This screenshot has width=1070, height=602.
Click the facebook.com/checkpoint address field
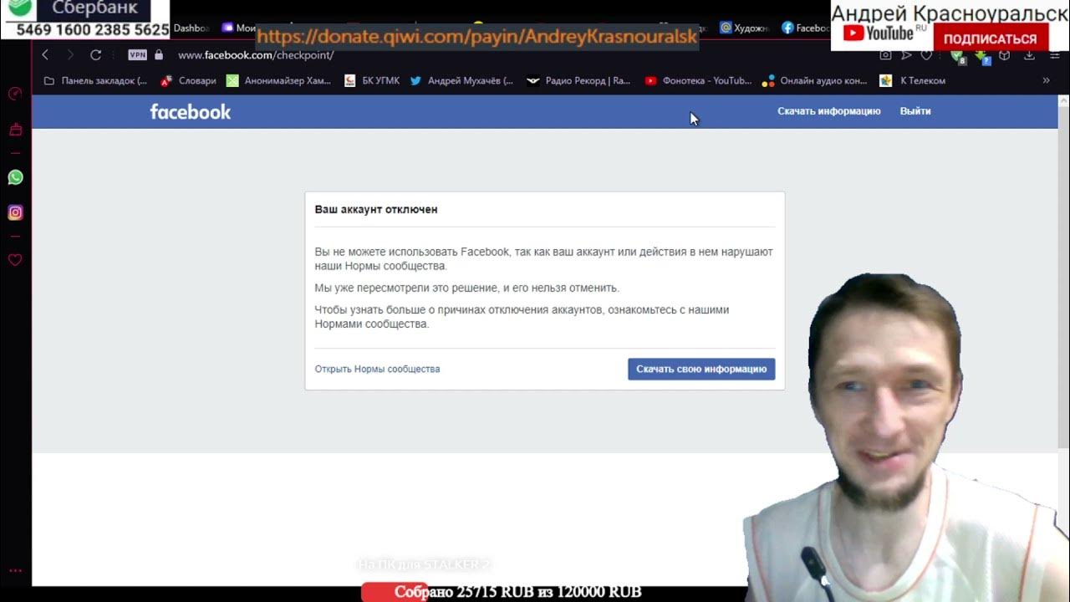tap(256, 55)
